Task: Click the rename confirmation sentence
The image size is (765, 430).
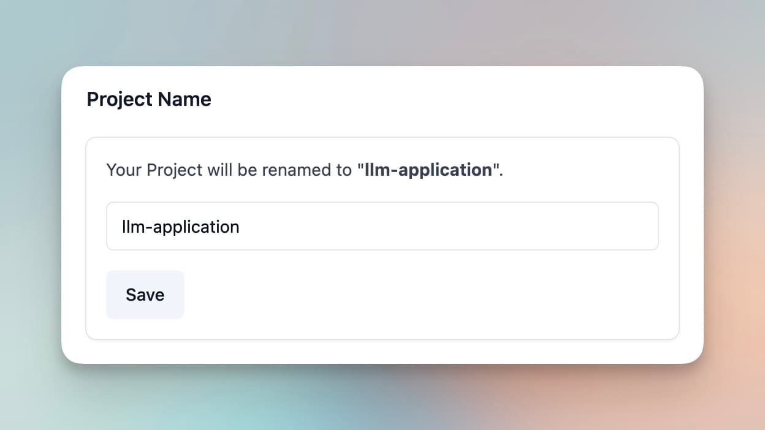Action: click(x=303, y=170)
